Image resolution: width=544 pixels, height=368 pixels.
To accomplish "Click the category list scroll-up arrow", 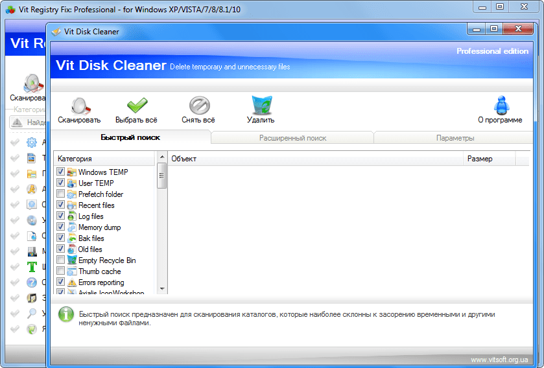I will point(162,157).
